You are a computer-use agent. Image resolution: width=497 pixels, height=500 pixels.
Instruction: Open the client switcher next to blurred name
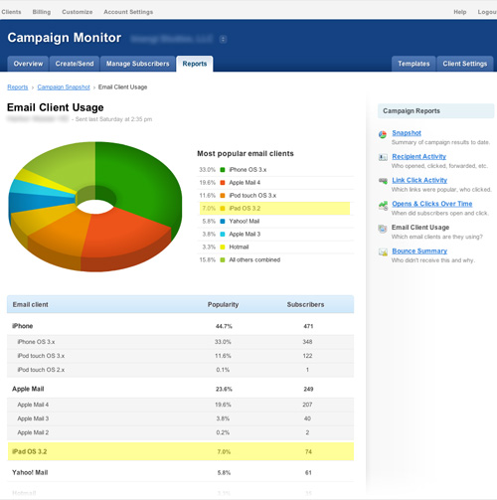[x=223, y=39]
